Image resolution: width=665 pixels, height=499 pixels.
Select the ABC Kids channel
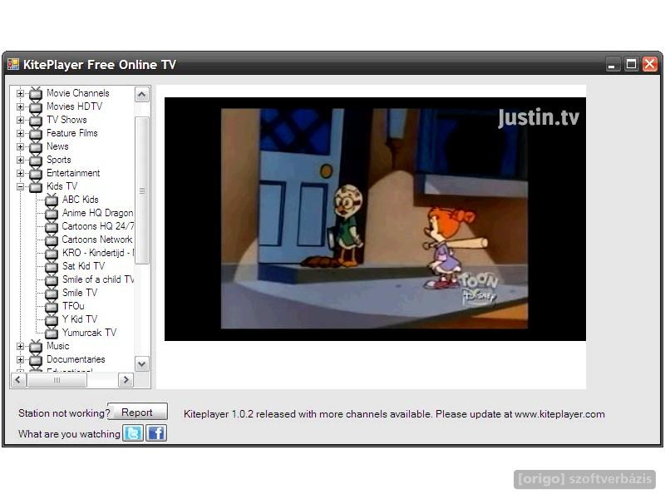[x=80, y=200]
